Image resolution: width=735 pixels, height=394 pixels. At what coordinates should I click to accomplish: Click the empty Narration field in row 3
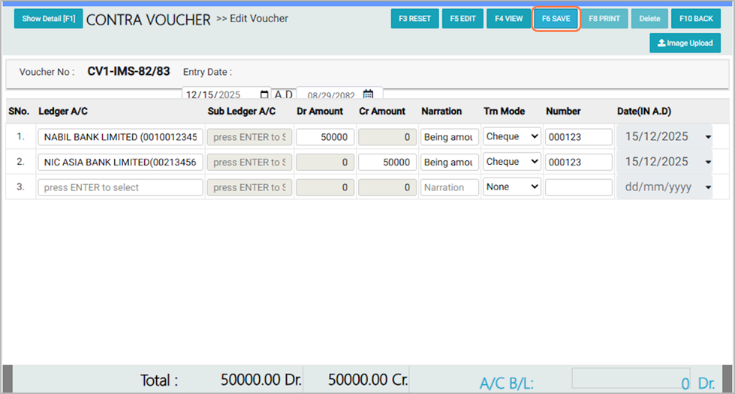[x=450, y=187]
